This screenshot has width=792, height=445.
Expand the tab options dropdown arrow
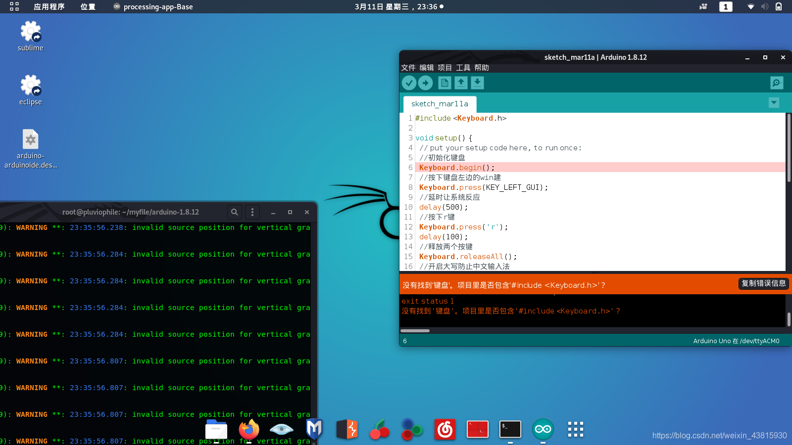click(x=774, y=102)
